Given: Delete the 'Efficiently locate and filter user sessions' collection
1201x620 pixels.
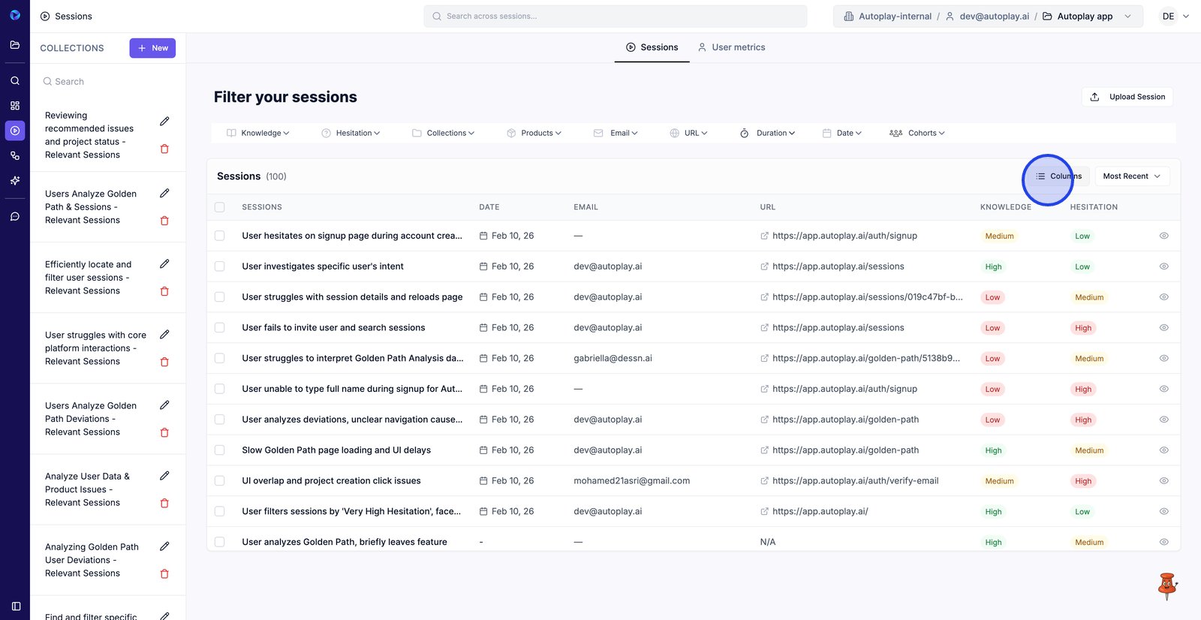Looking at the screenshot, I should point(164,291).
